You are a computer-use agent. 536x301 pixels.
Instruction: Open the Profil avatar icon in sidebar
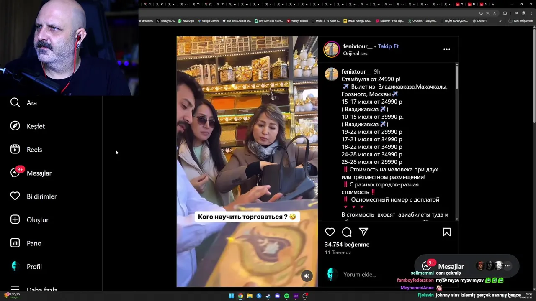[15, 266]
